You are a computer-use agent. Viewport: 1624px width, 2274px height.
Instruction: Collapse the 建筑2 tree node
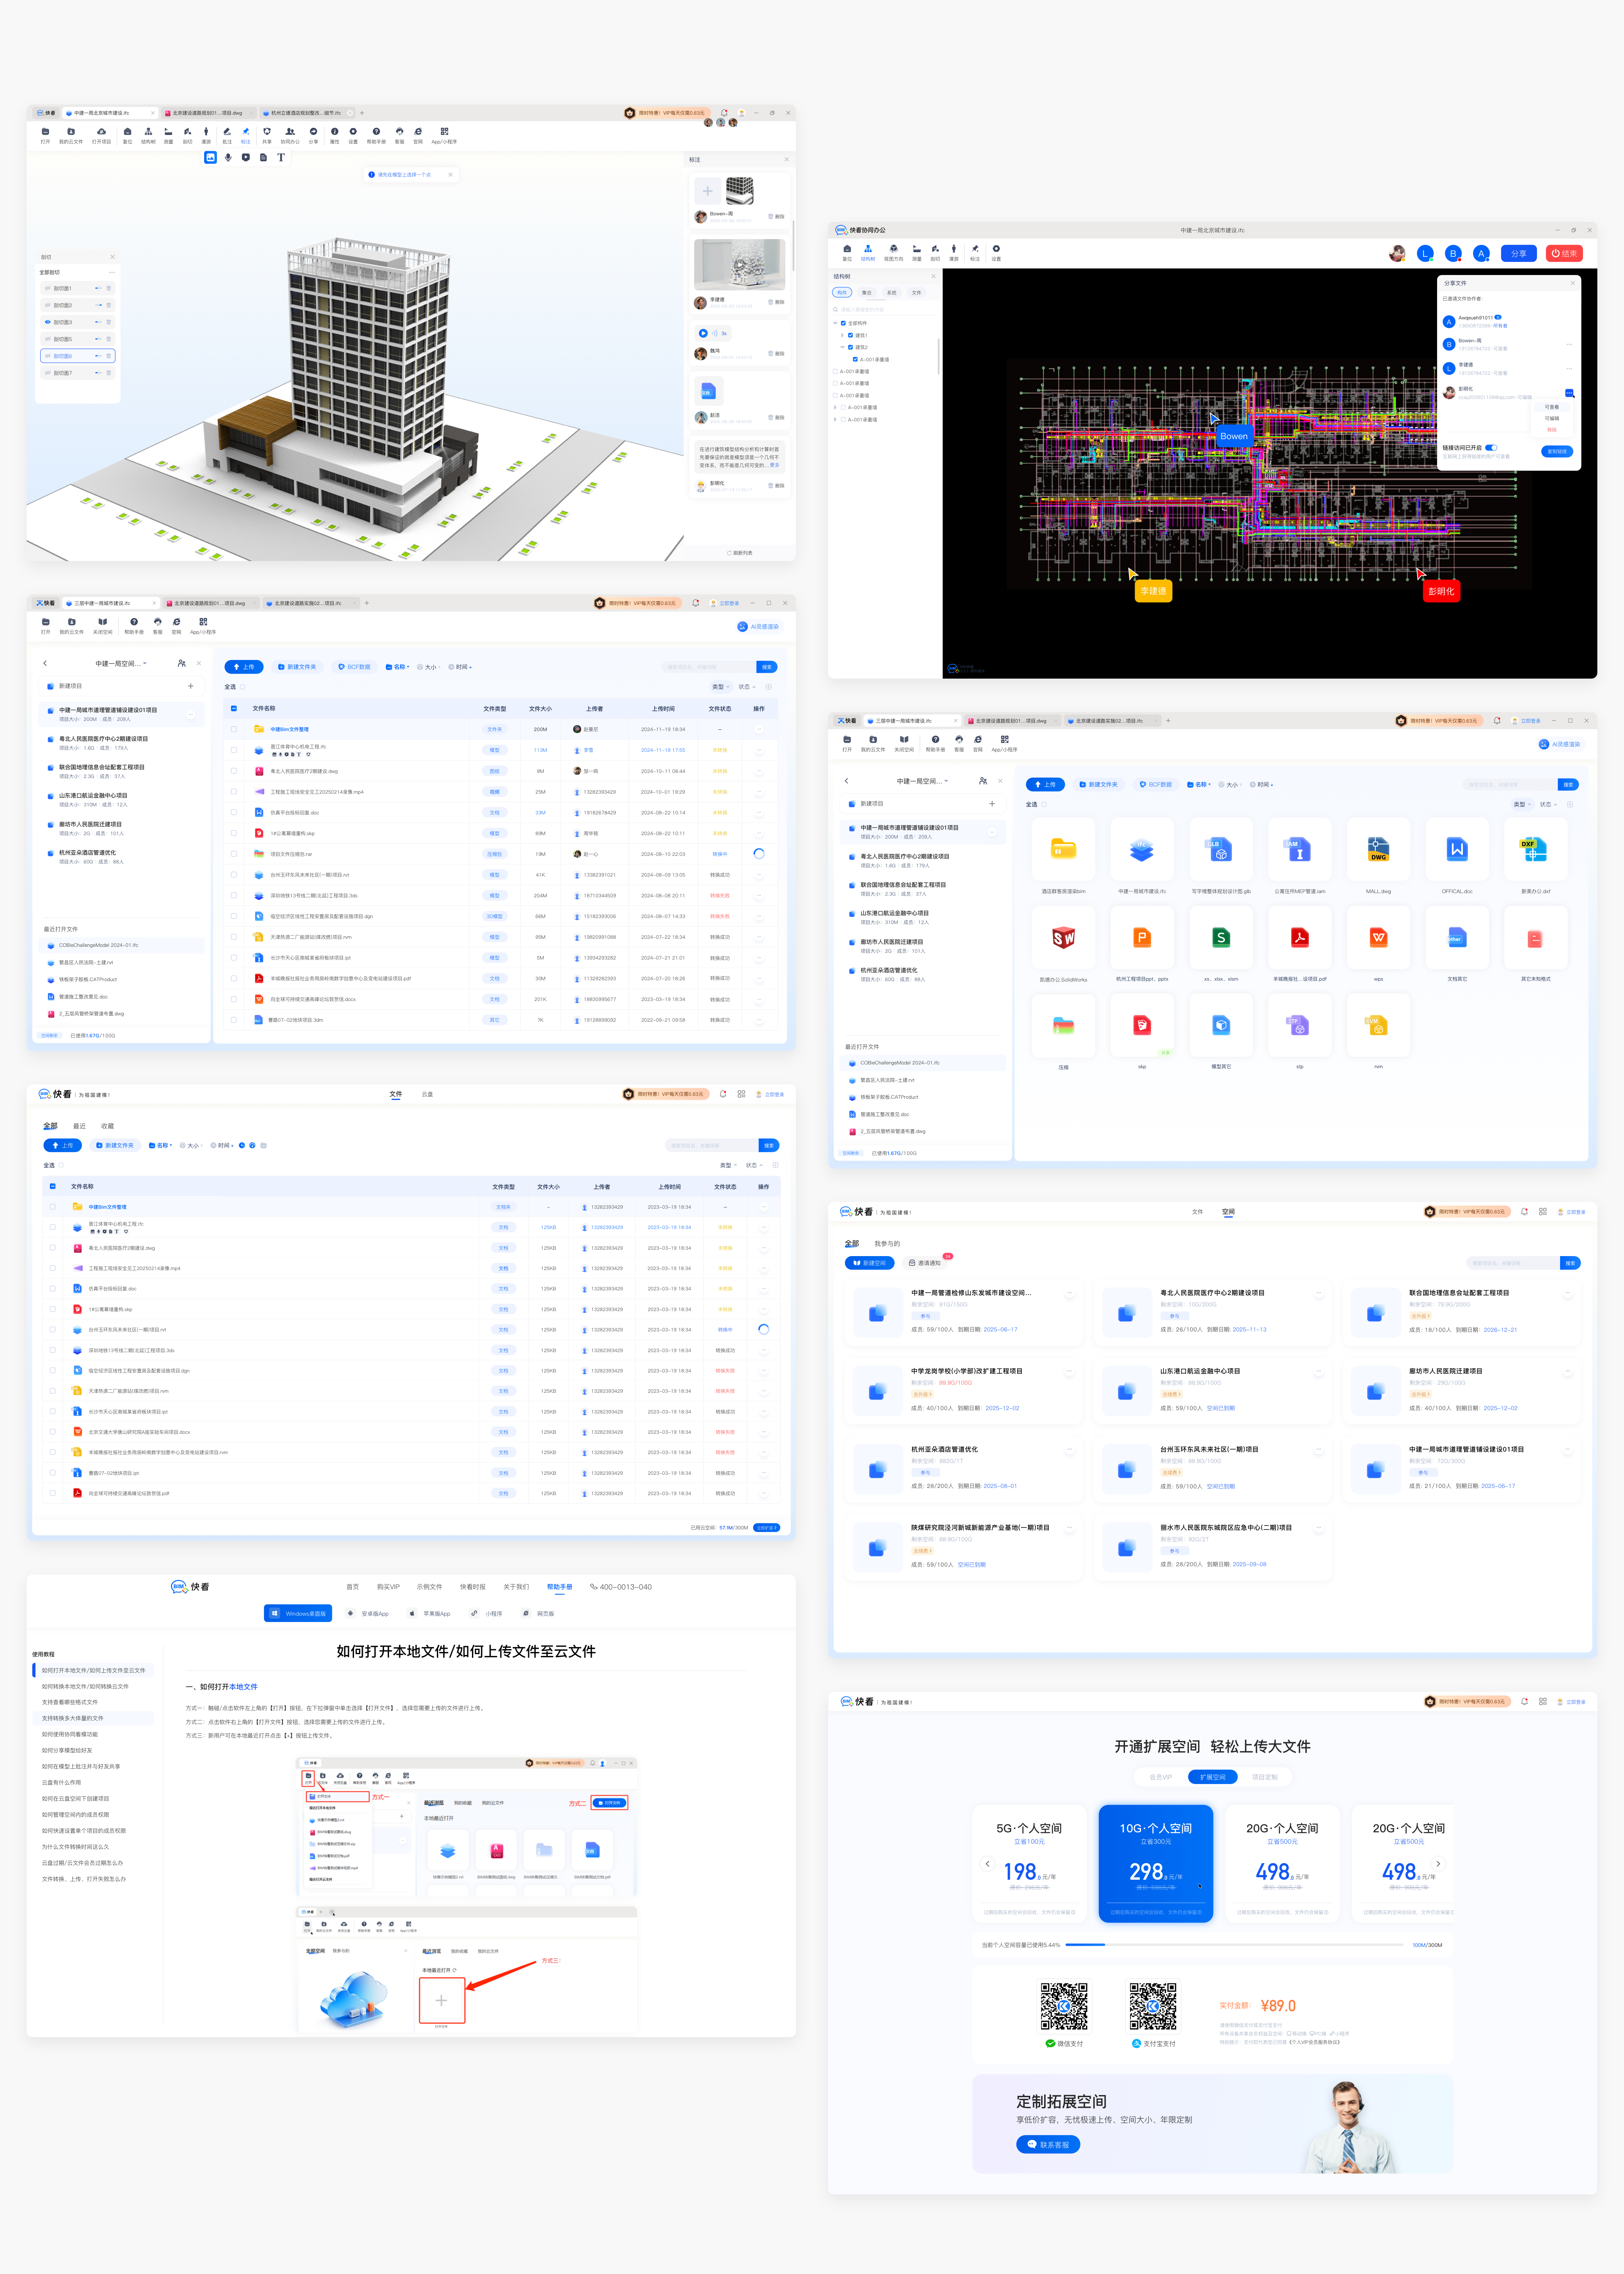pyautogui.click(x=842, y=347)
